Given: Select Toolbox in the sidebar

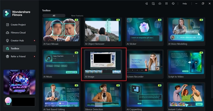Looking at the screenshot, I should 19,48.
